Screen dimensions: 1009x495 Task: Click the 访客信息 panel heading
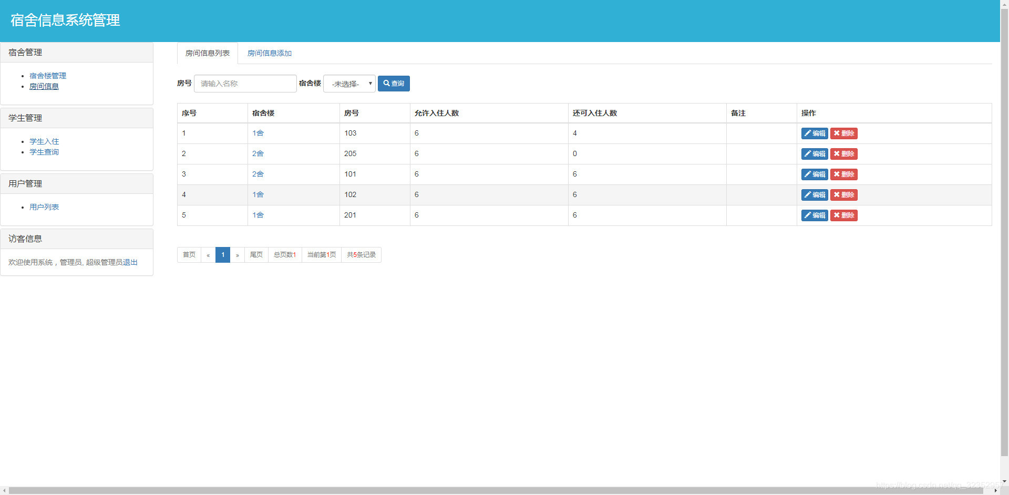(77, 239)
